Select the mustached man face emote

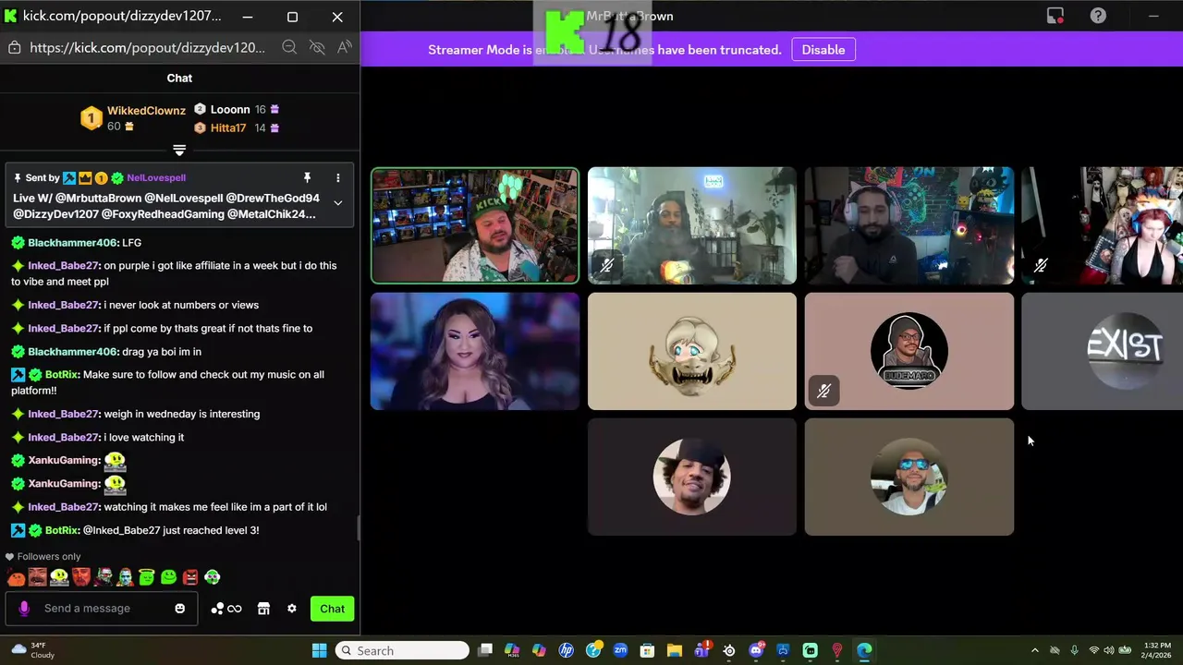38,578
